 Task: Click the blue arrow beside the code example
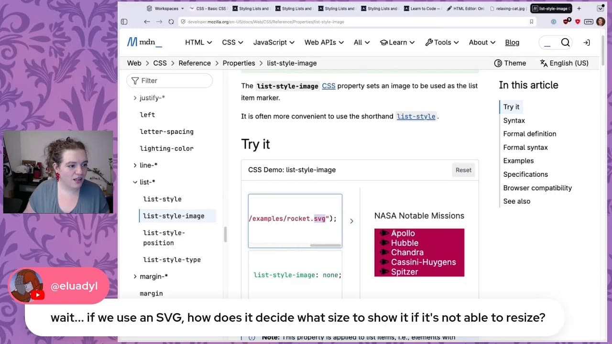click(351, 221)
